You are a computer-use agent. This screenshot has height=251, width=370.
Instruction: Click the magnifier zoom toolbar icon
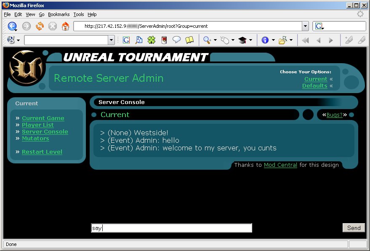coord(207,40)
